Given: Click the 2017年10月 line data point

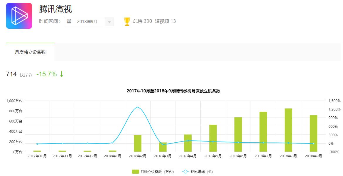Looking at the screenshot, I should [37, 144].
